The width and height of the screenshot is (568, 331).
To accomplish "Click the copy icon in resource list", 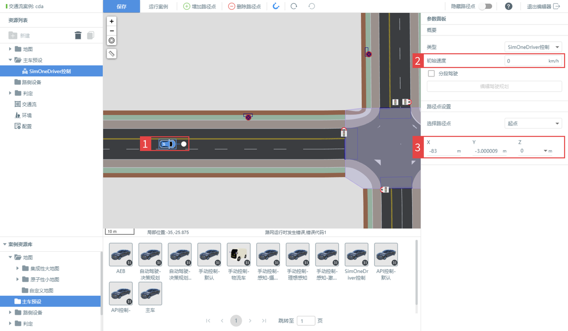I will click(x=91, y=35).
